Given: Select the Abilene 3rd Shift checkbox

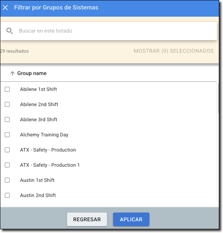Looking at the screenshot, I should pos(7,120).
